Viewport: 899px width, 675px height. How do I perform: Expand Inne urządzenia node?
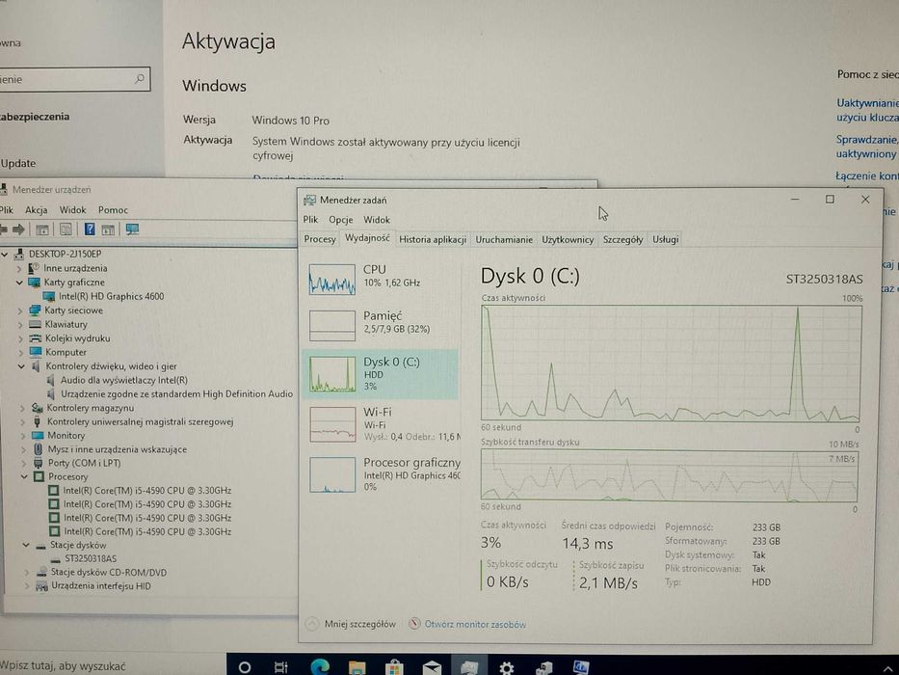pyautogui.click(x=19, y=269)
